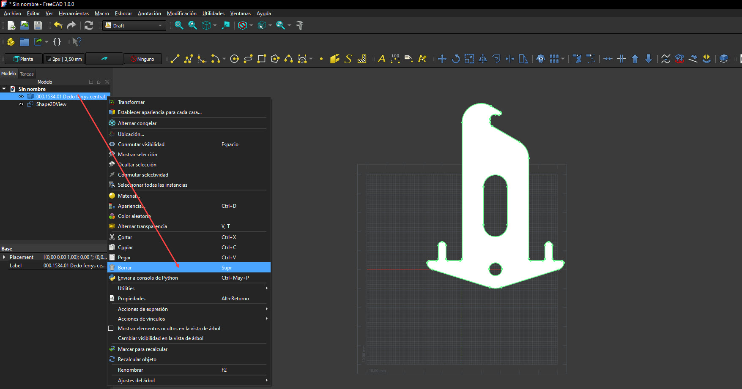Select the Point tool
This screenshot has height=389, width=742.
[x=321, y=59]
